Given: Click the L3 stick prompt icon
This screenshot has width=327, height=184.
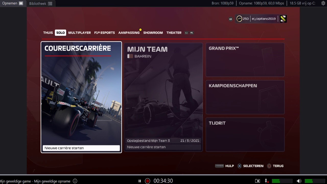Looking at the screenshot, I should pos(230,19).
